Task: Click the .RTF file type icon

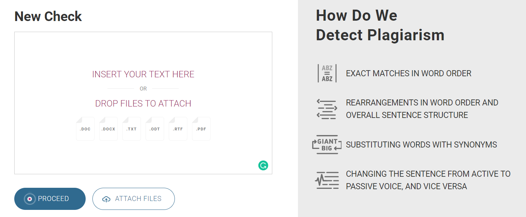Action: click(178, 129)
